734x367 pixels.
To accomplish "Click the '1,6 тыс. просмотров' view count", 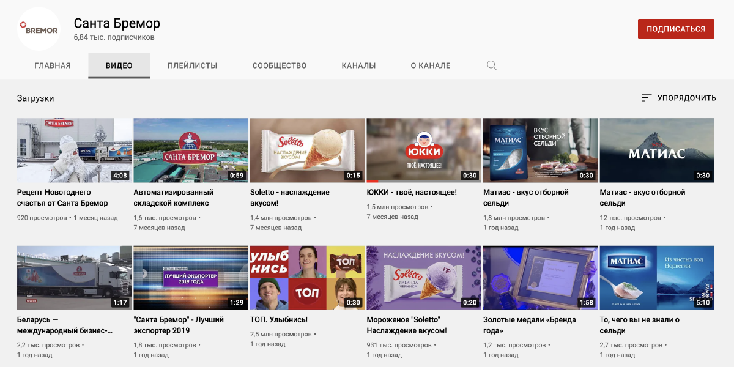I will point(165,217).
